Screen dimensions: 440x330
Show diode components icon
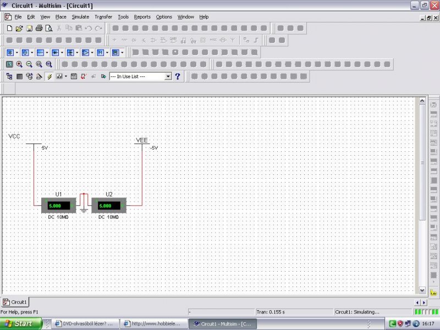(x=56, y=52)
